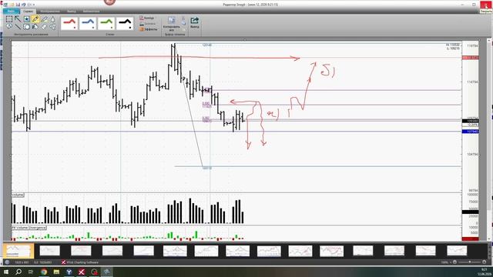Select the straight Line tool
493x277 pixels.
(x=18, y=27)
